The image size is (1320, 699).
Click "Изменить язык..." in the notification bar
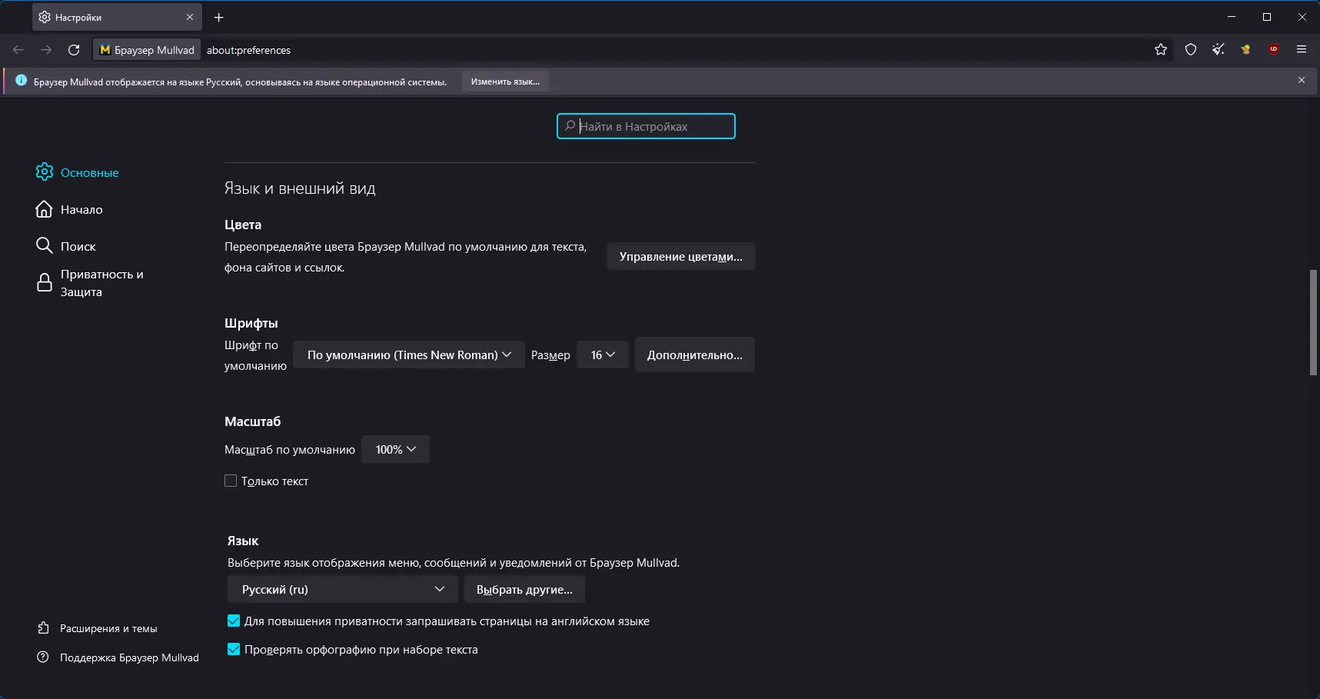click(x=505, y=82)
